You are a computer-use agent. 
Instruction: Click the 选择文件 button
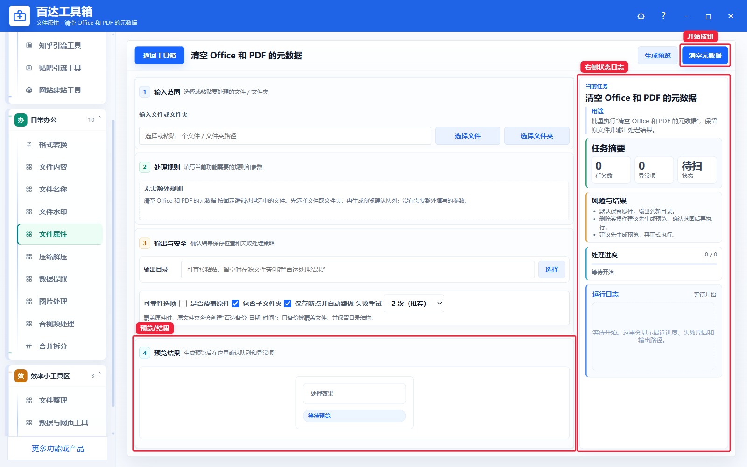tap(468, 136)
